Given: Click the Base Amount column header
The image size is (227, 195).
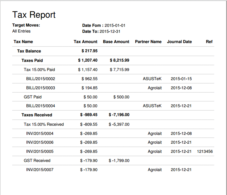Looking at the screenshot, I should click(x=116, y=42).
